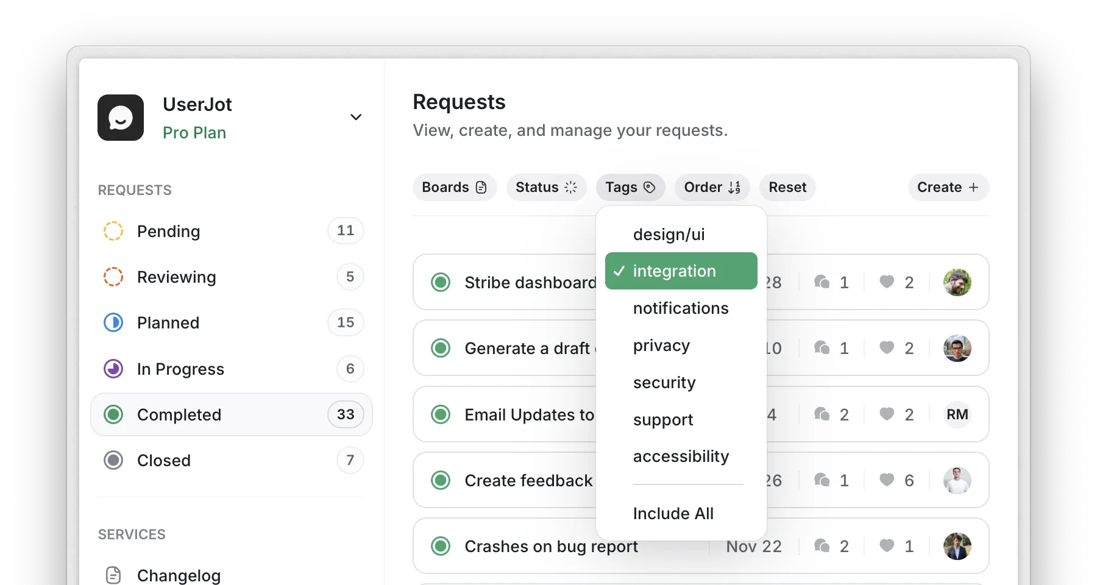Click the In Progress purple icon

[113, 369]
